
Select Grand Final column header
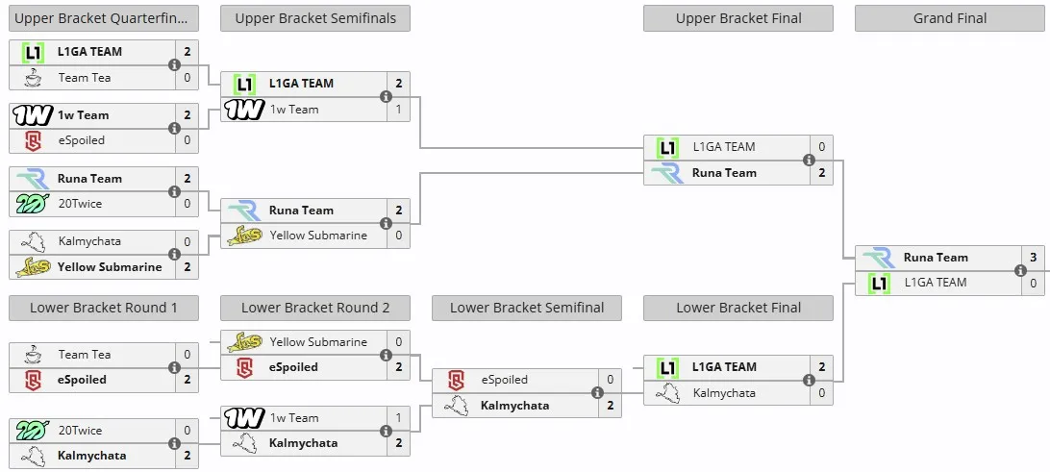click(950, 19)
